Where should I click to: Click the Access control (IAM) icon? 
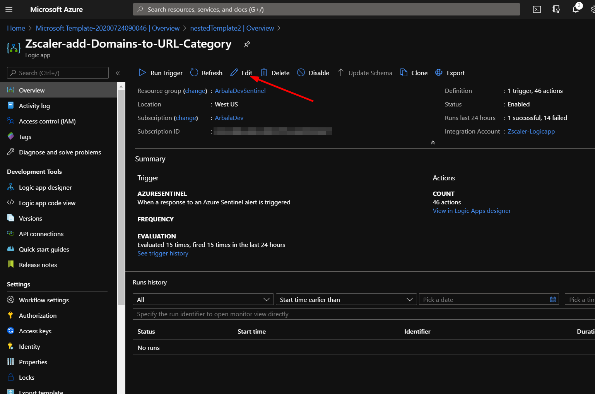(x=10, y=121)
